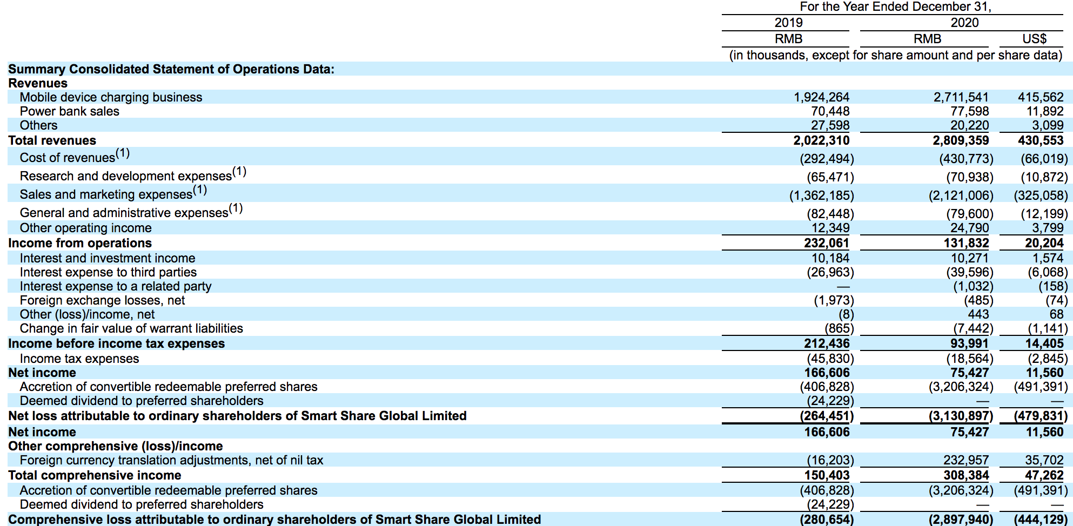
Task: Select Deemed dividend to preferred shareholders first row
Action: click(142, 401)
